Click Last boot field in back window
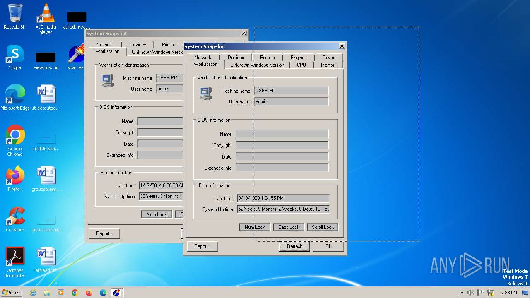 coord(161,186)
